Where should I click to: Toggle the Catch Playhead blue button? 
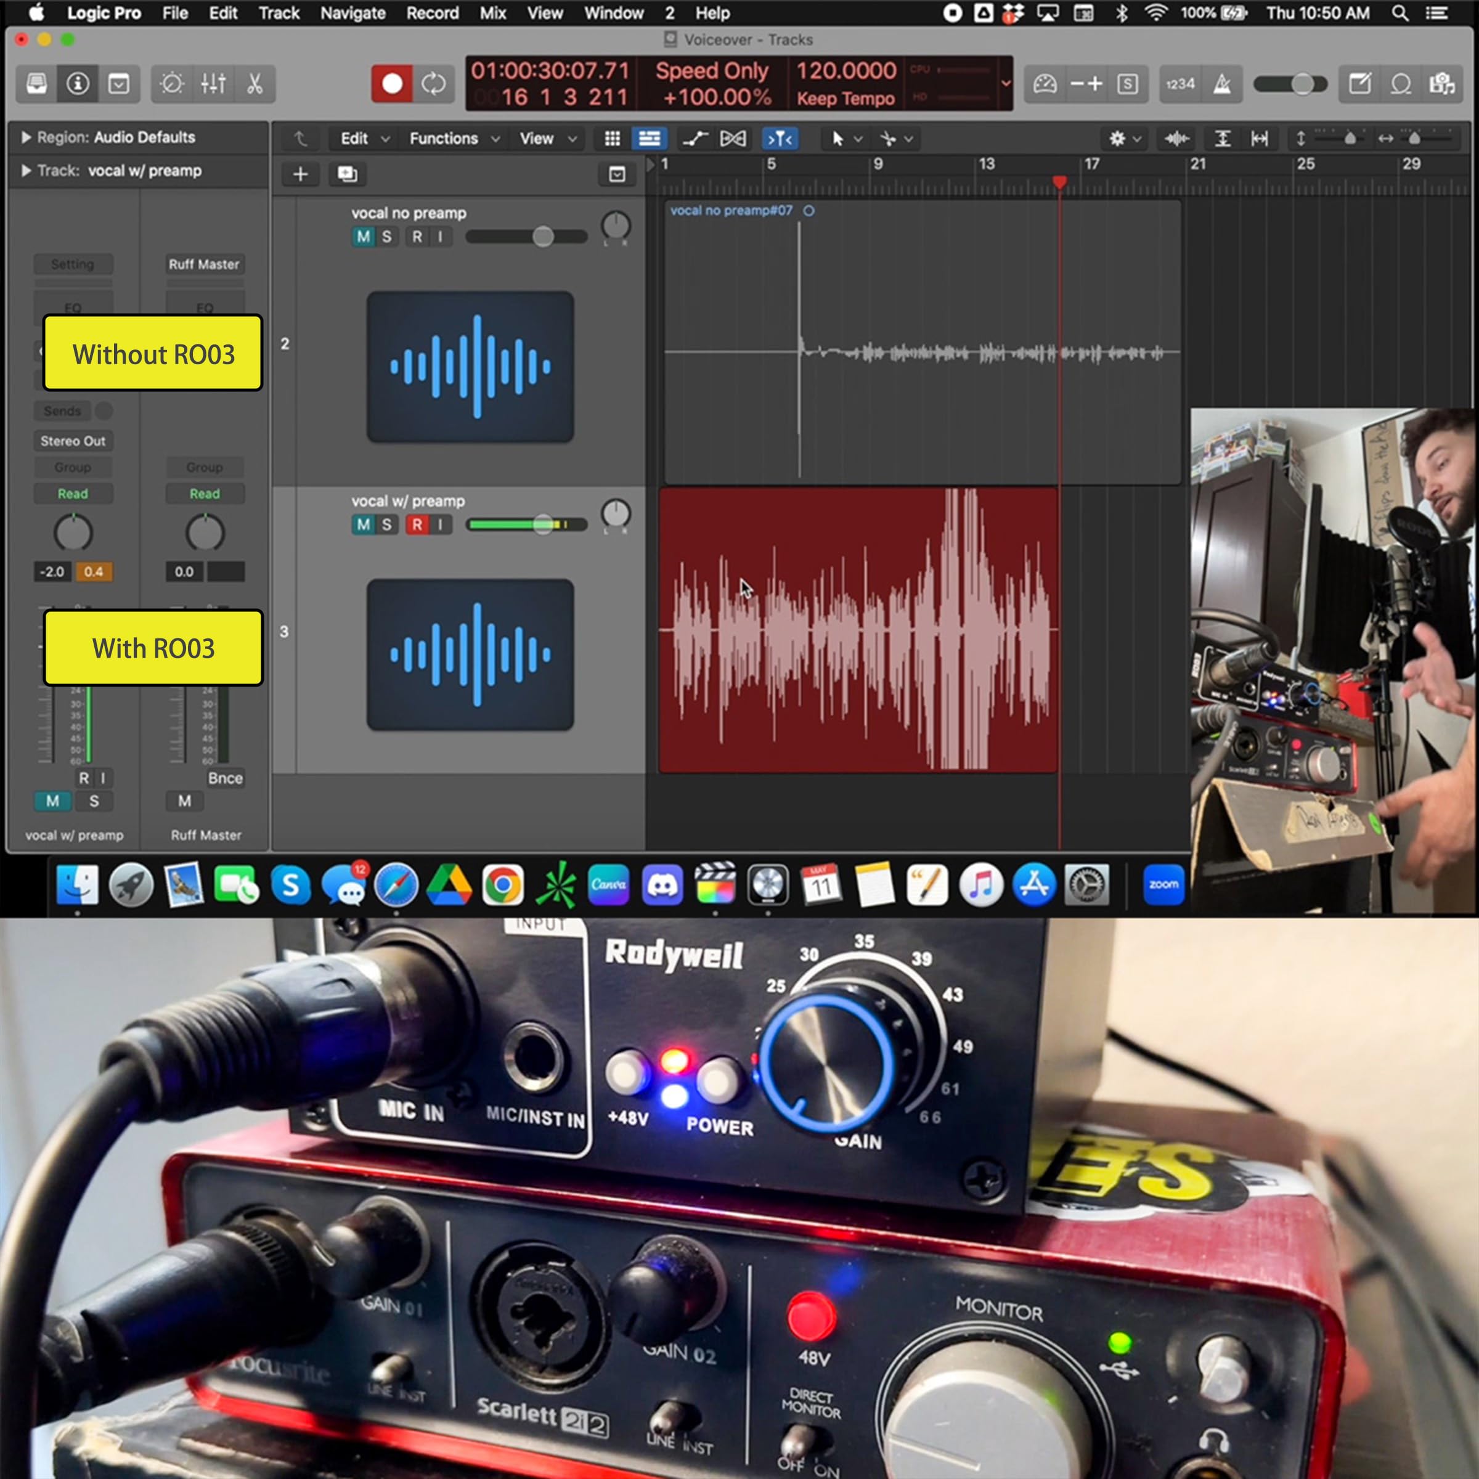pyautogui.click(x=780, y=139)
